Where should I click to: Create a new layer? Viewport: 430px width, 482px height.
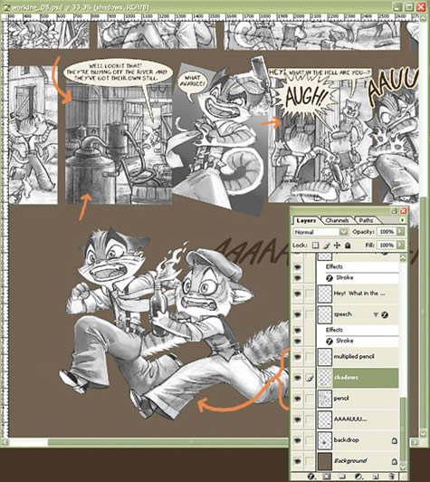(x=376, y=477)
